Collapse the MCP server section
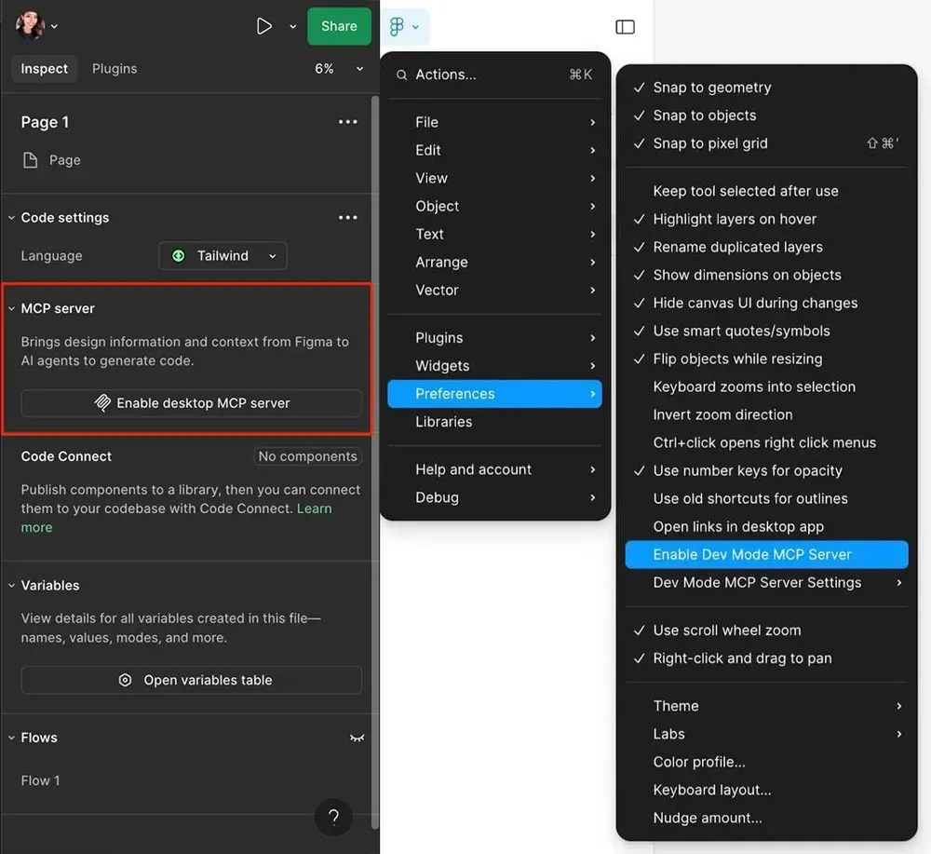The height and width of the screenshot is (854, 931). point(11,309)
